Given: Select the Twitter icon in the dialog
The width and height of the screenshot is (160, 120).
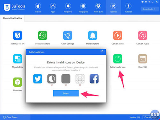Looking at the screenshot, I should coord(38,79).
